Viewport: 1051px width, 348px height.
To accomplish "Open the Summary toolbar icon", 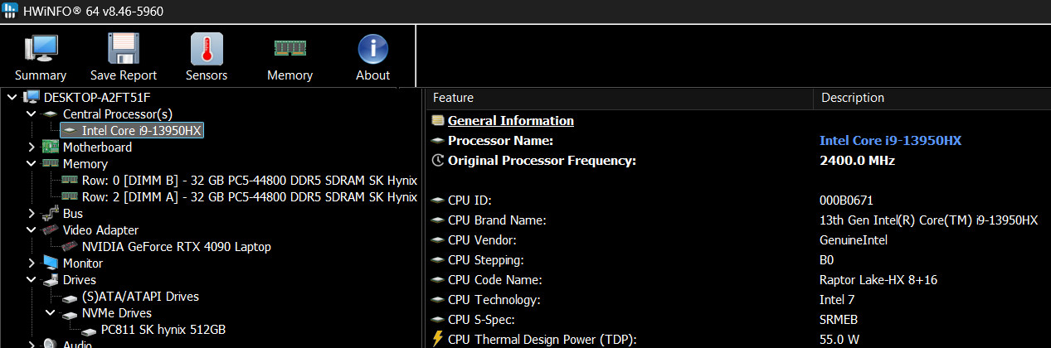I will (x=41, y=49).
